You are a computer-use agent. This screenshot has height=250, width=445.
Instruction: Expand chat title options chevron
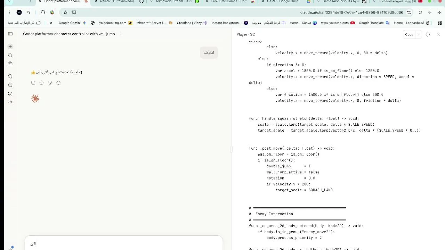(121, 34)
